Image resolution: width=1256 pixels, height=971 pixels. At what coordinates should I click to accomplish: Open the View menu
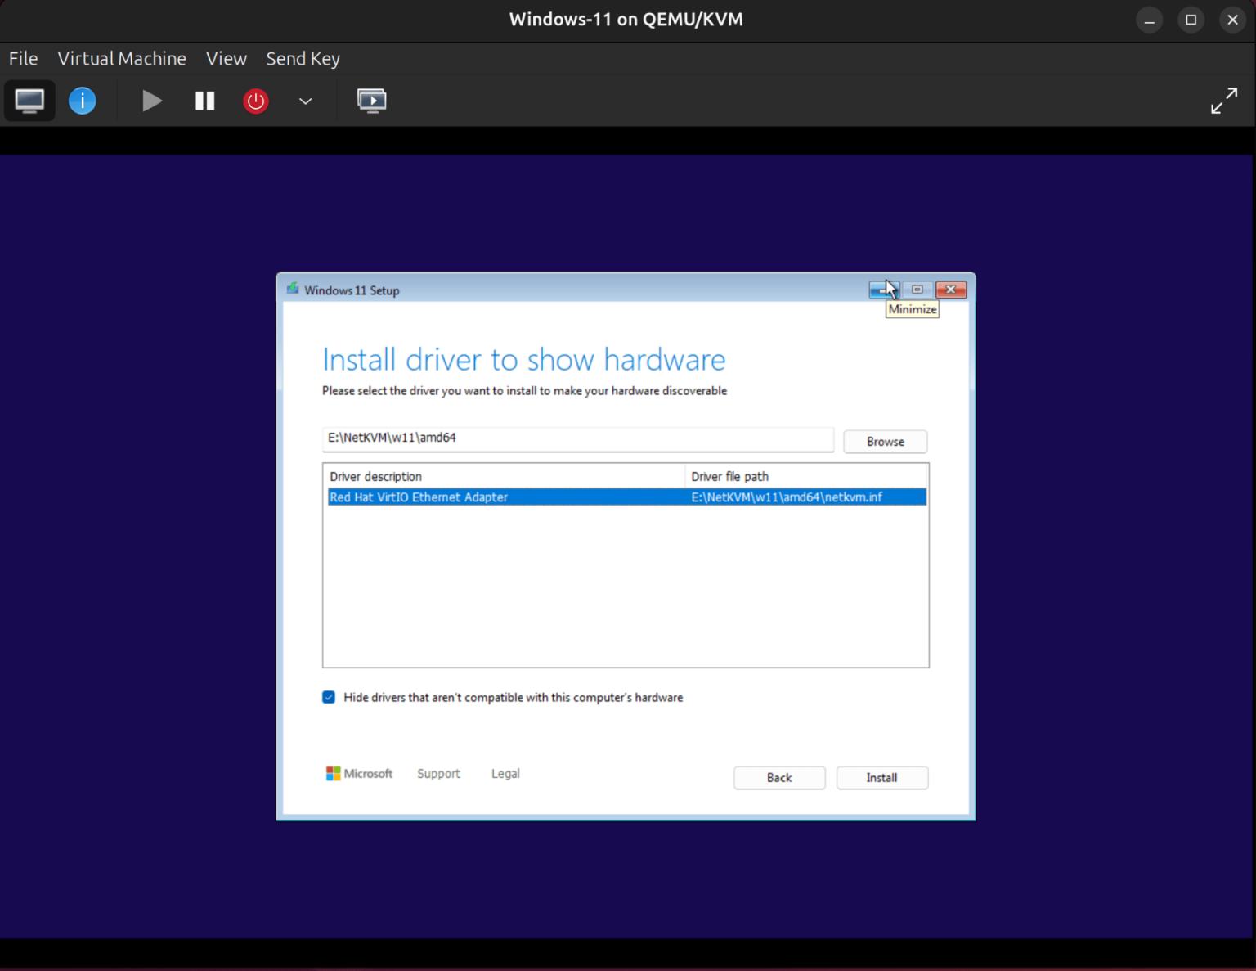pyautogui.click(x=227, y=58)
